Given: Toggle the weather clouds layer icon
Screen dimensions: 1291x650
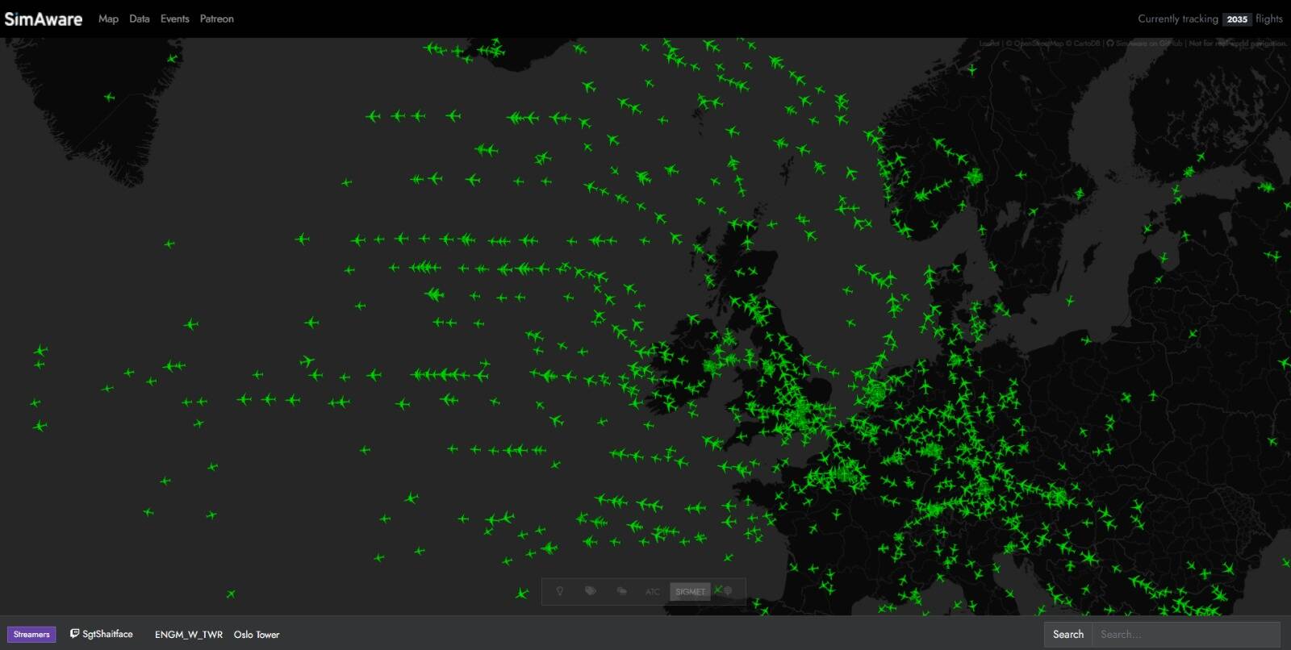Looking at the screenshot, I should coord(621,591).
